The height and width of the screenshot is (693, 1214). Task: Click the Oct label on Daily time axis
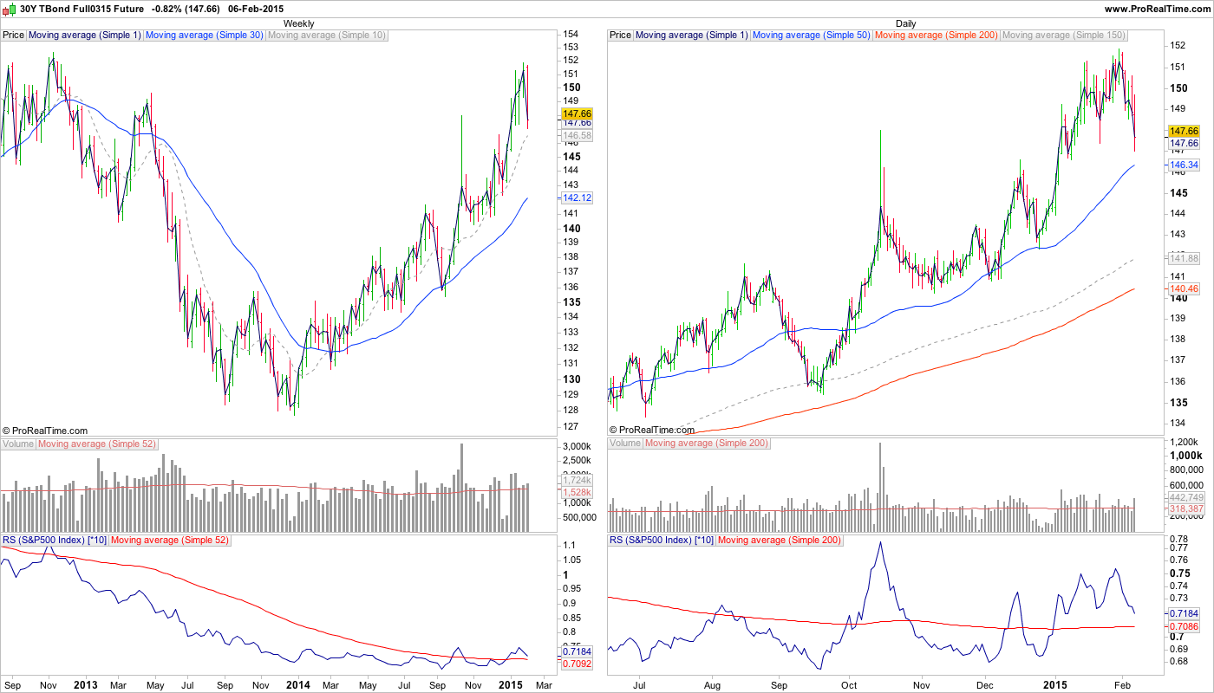pyautogui.click(x=848, y=684)
